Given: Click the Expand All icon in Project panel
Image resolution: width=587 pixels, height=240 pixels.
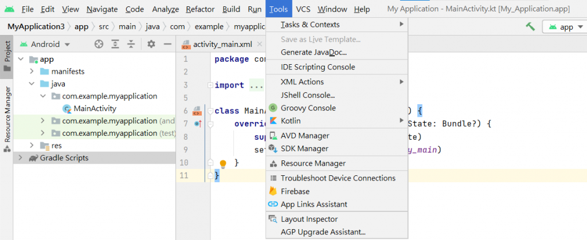Looking at the screenshot, I should [x=115, y=44].
